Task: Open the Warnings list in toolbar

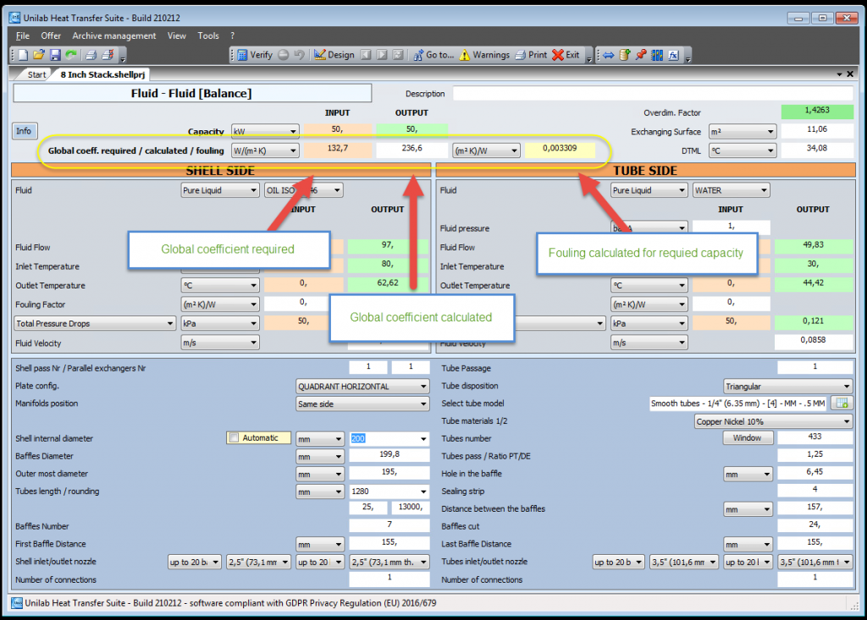Action: pos(484,55)
